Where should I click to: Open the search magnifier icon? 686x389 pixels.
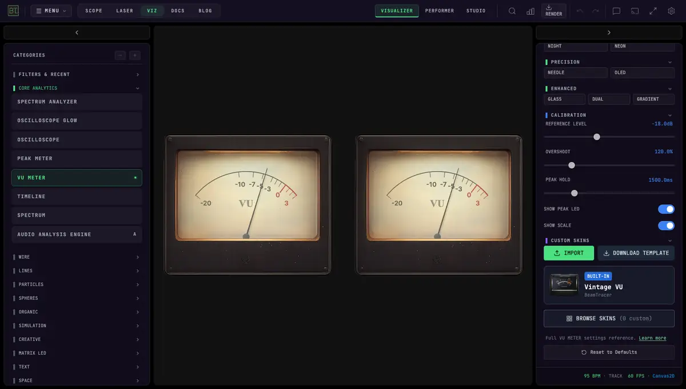point(512,11)
